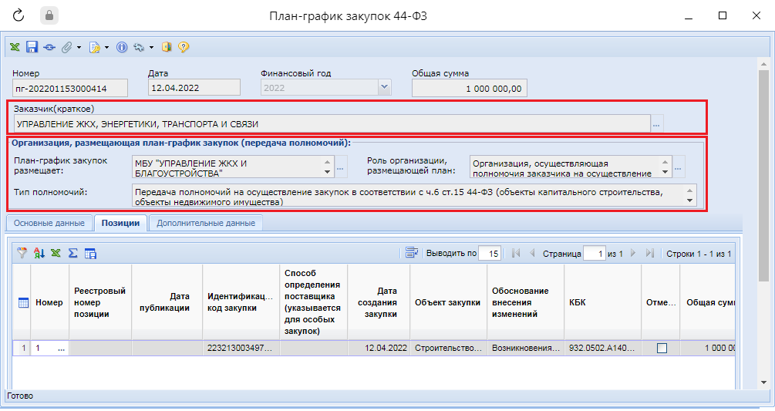The height and width of the screenshot is (411, 775).
Task: Open the funnel filter icon above the grid
Action: coord(22,253)
